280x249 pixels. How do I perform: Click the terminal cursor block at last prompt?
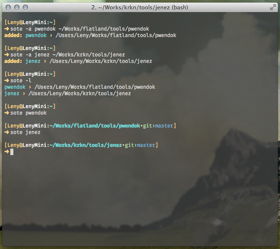point(12,152)
